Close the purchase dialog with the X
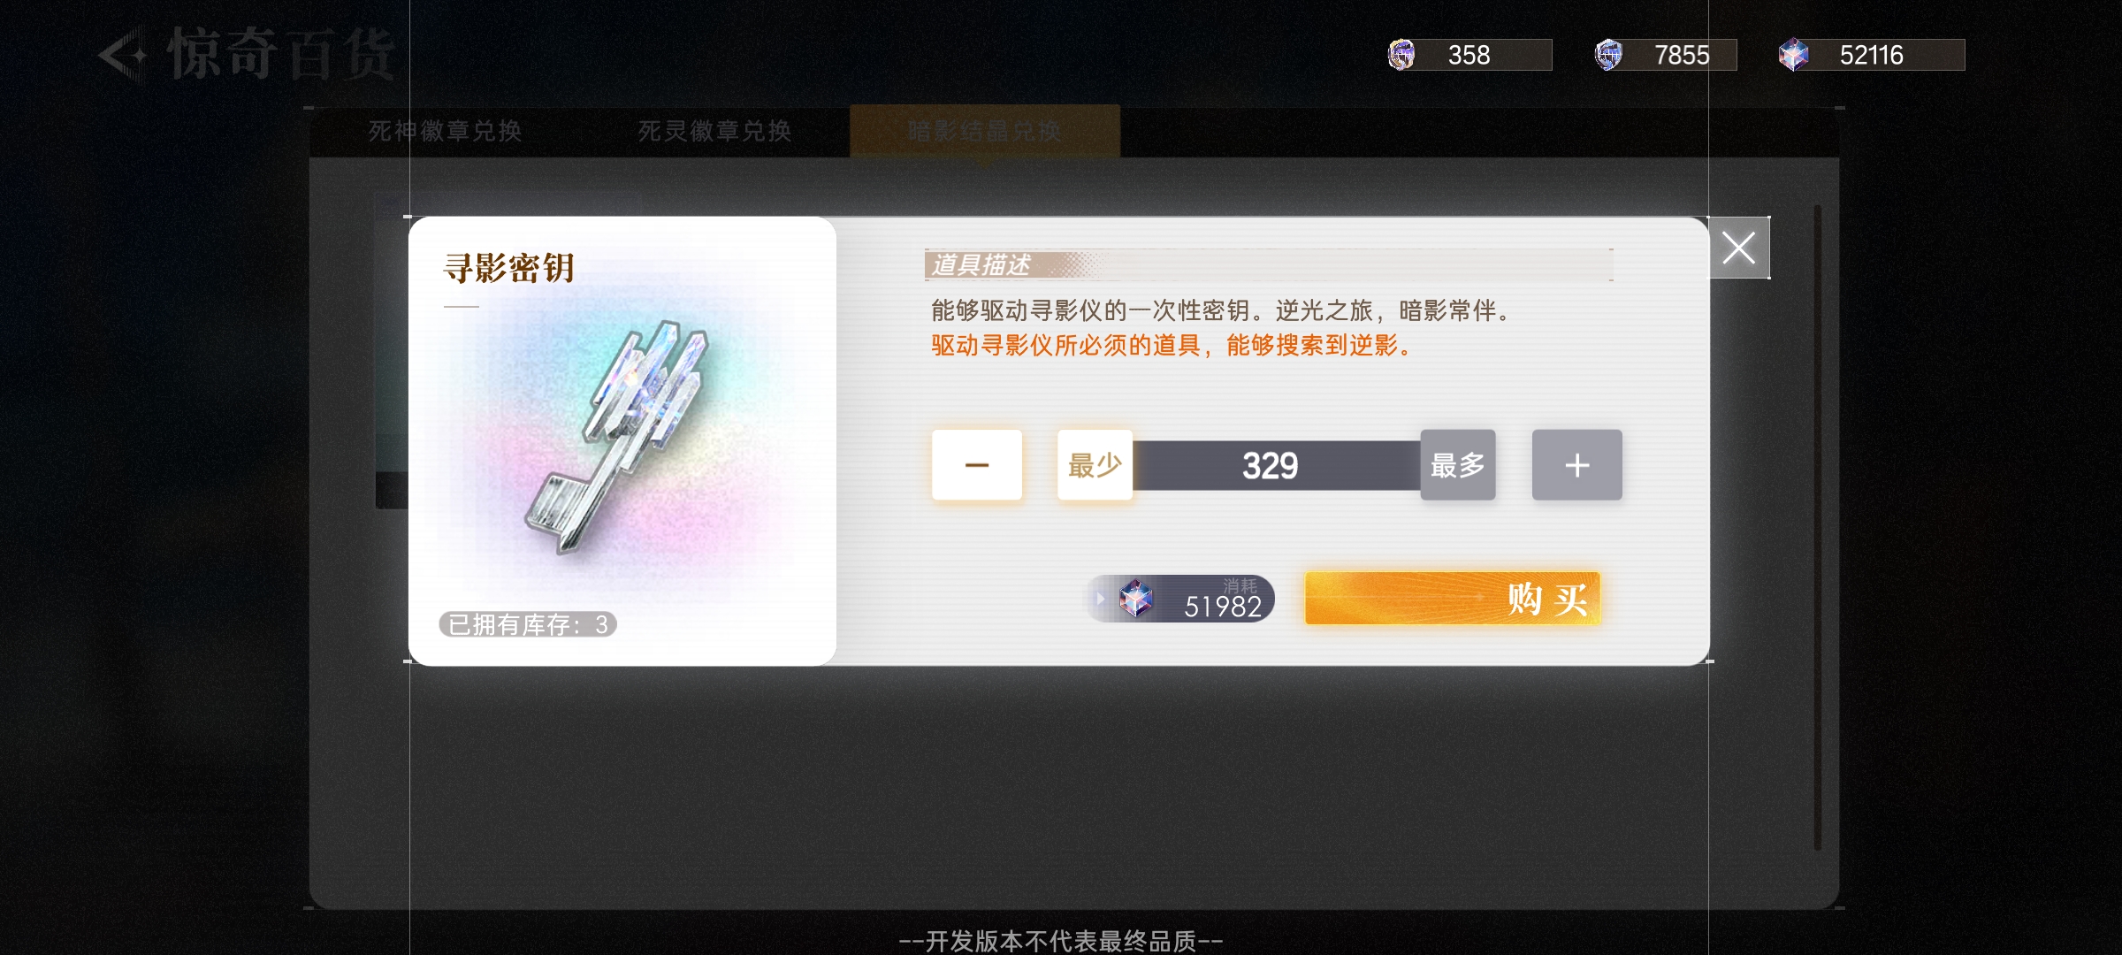Screen dimensions: 2122x955 pos(1738,248)
